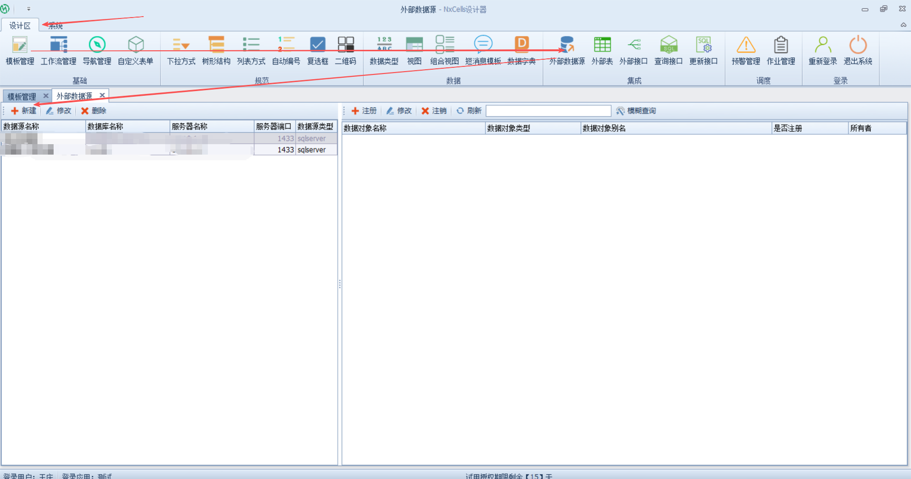Open the 工作流管理 workflow icon
This screenshot has width=911, height=479.
58,50
